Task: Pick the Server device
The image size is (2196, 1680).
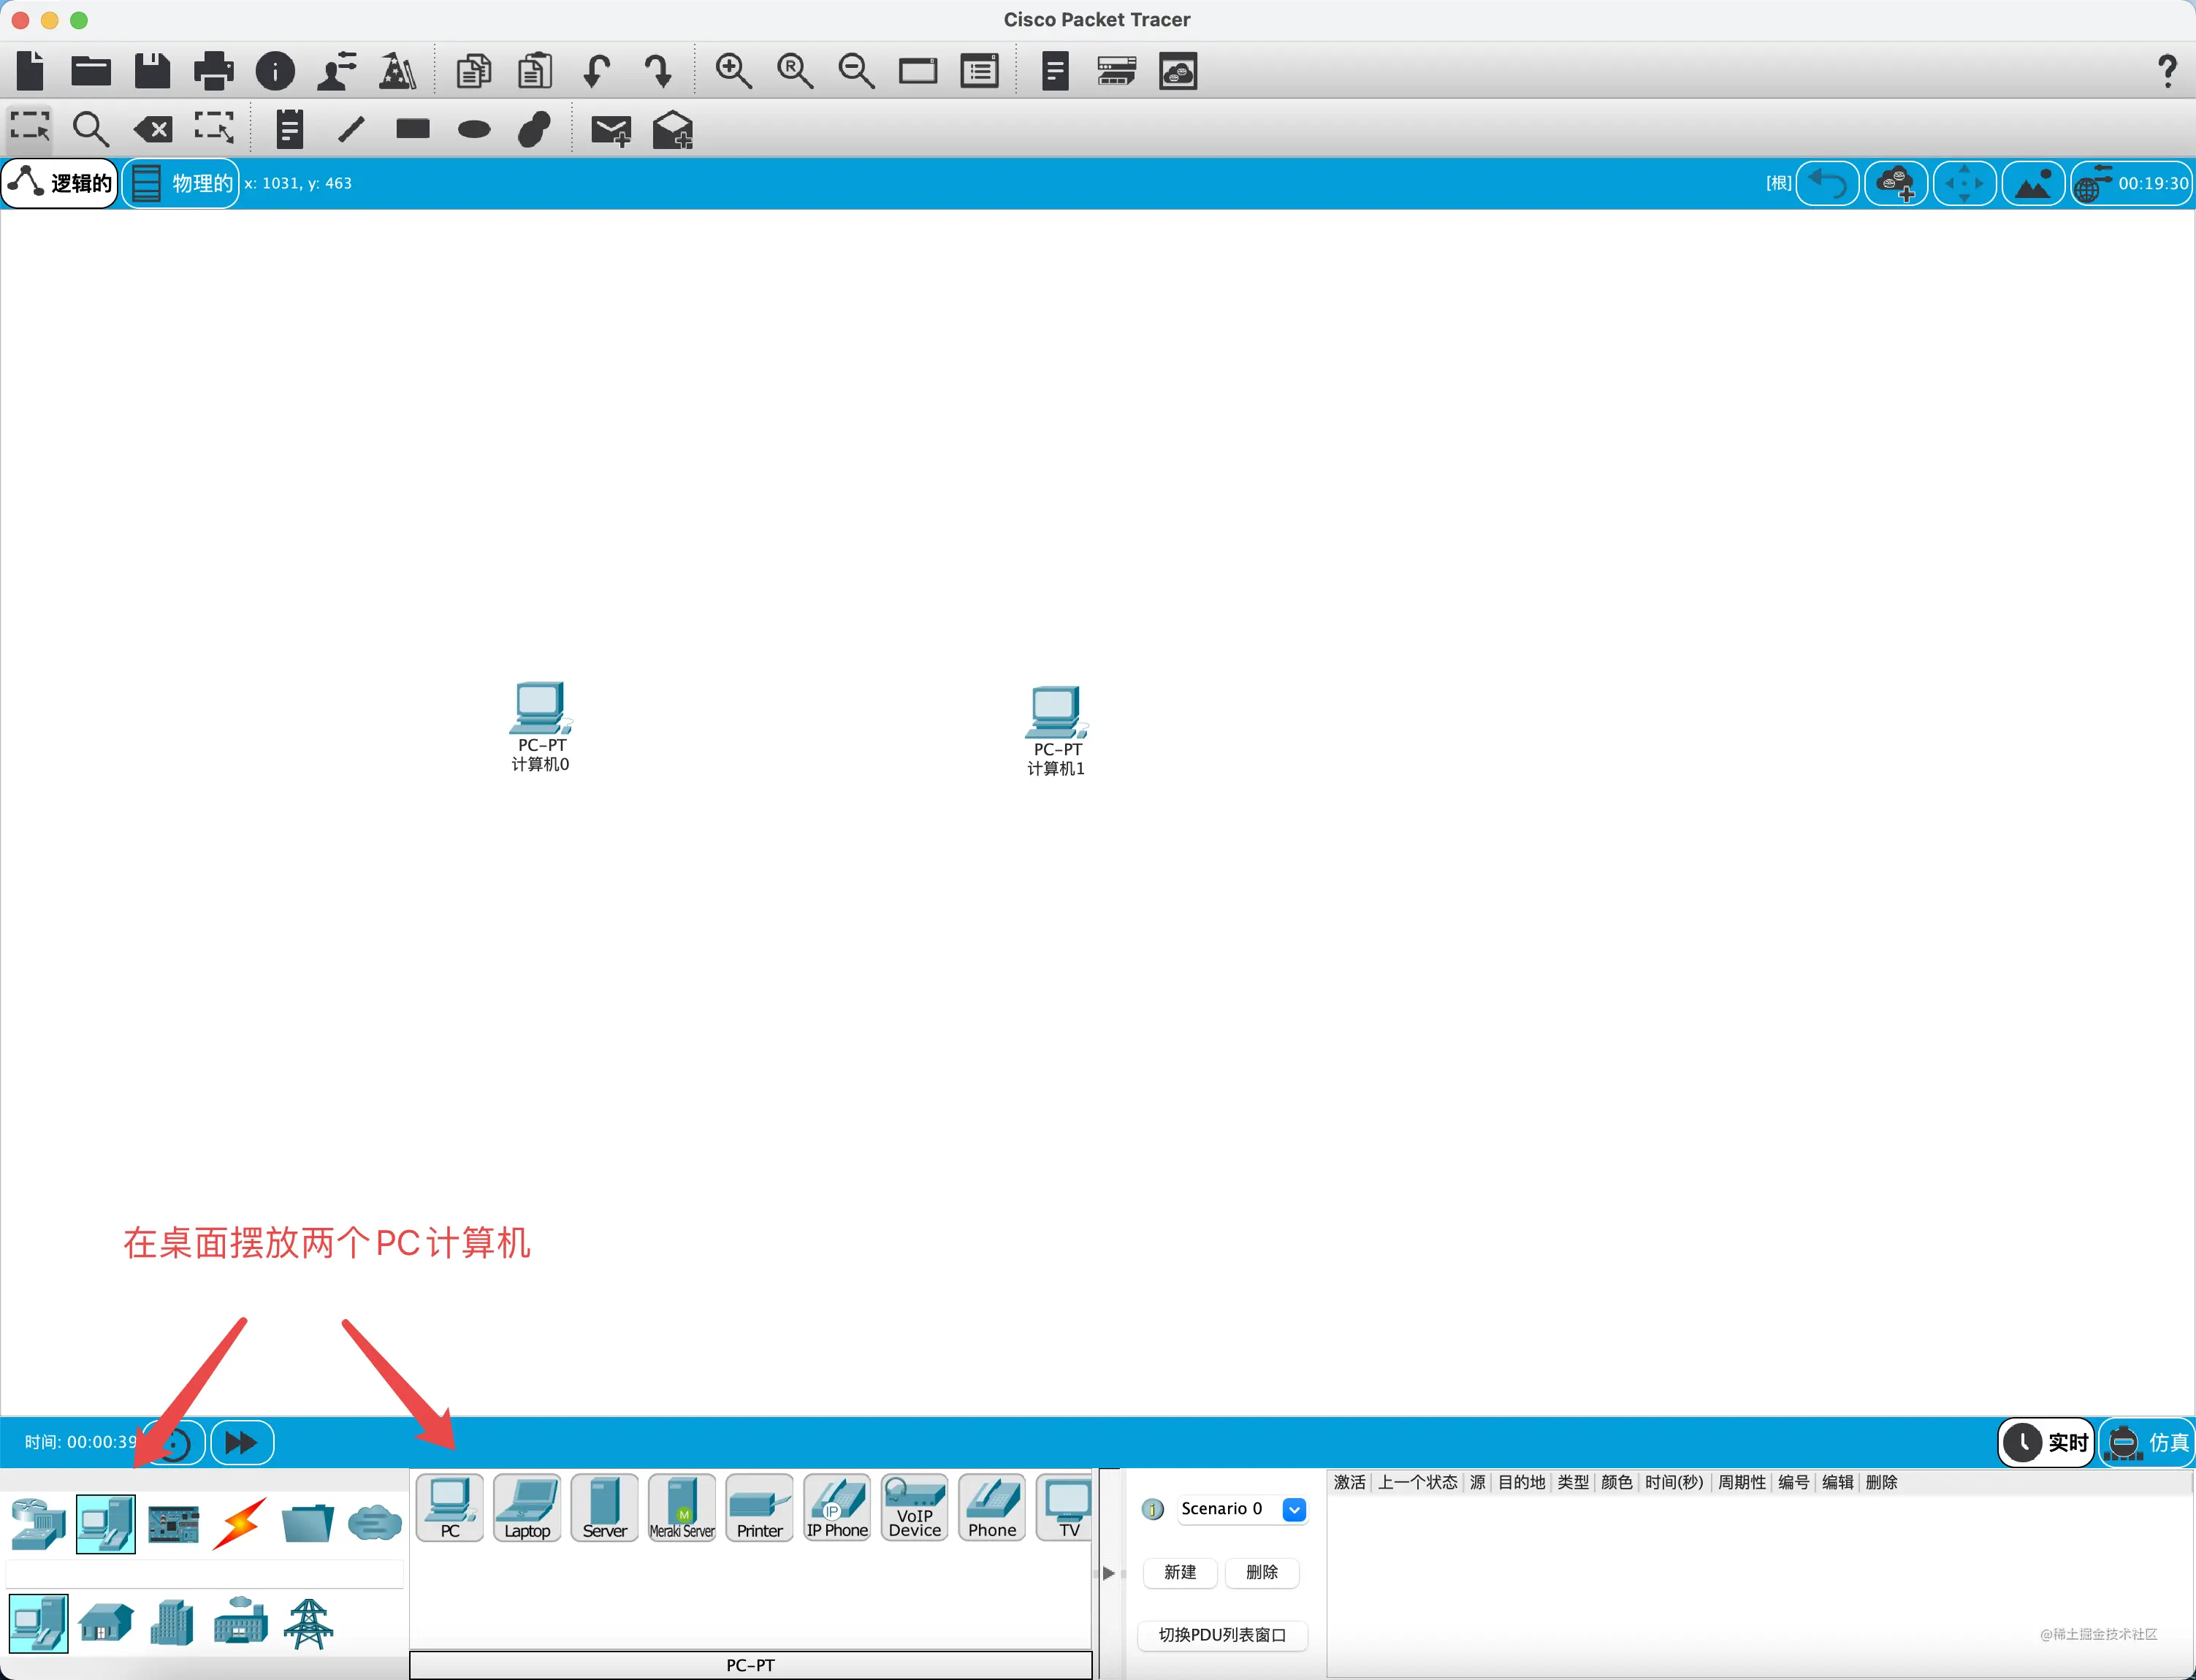Action: [605, 1507]
